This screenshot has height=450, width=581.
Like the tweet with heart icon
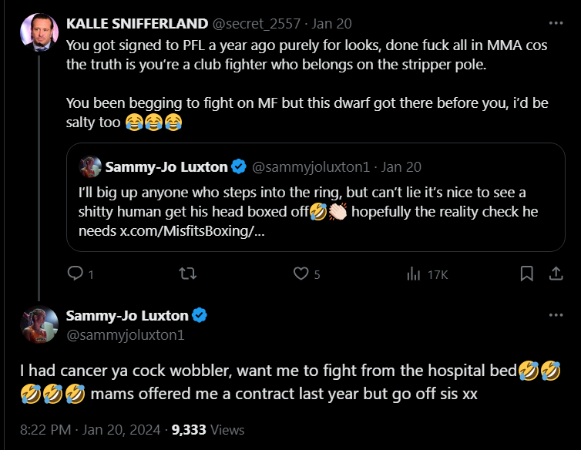click(301, 274)
